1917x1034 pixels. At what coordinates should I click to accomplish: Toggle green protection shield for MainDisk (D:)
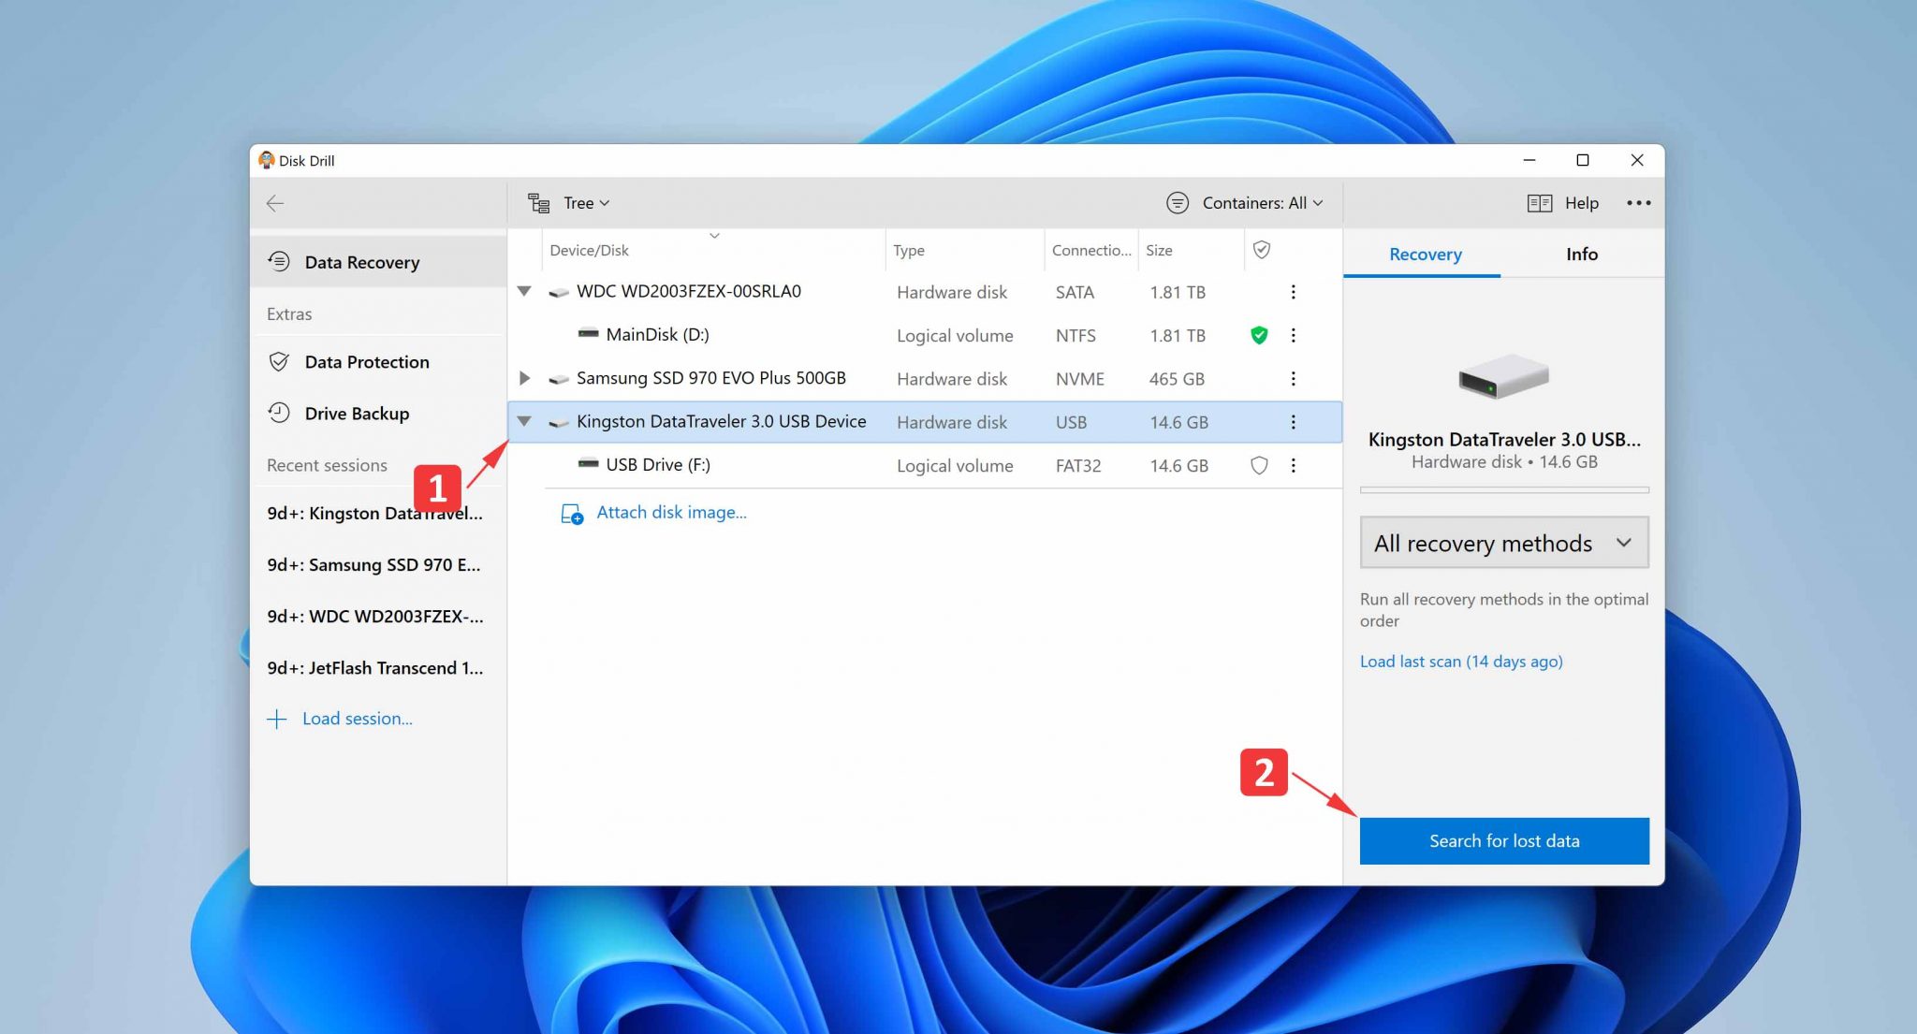(x=1259, y=335)
